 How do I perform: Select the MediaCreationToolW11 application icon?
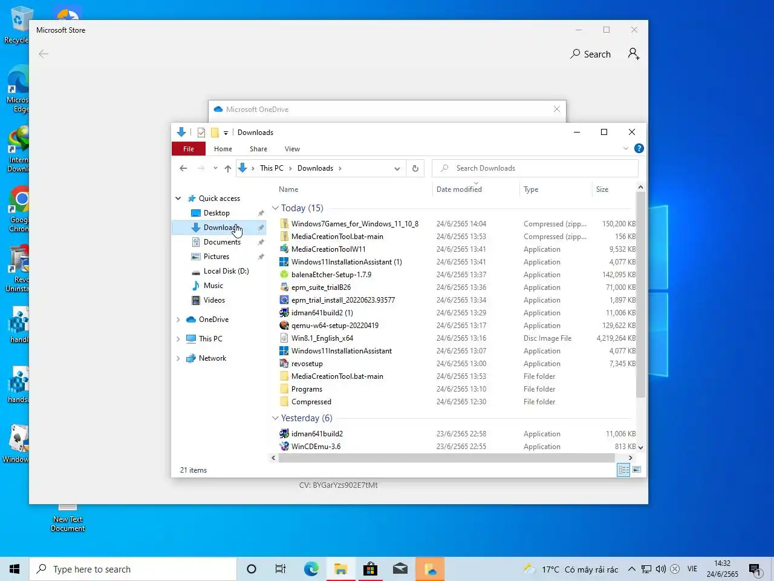click(x=284, y=249)
